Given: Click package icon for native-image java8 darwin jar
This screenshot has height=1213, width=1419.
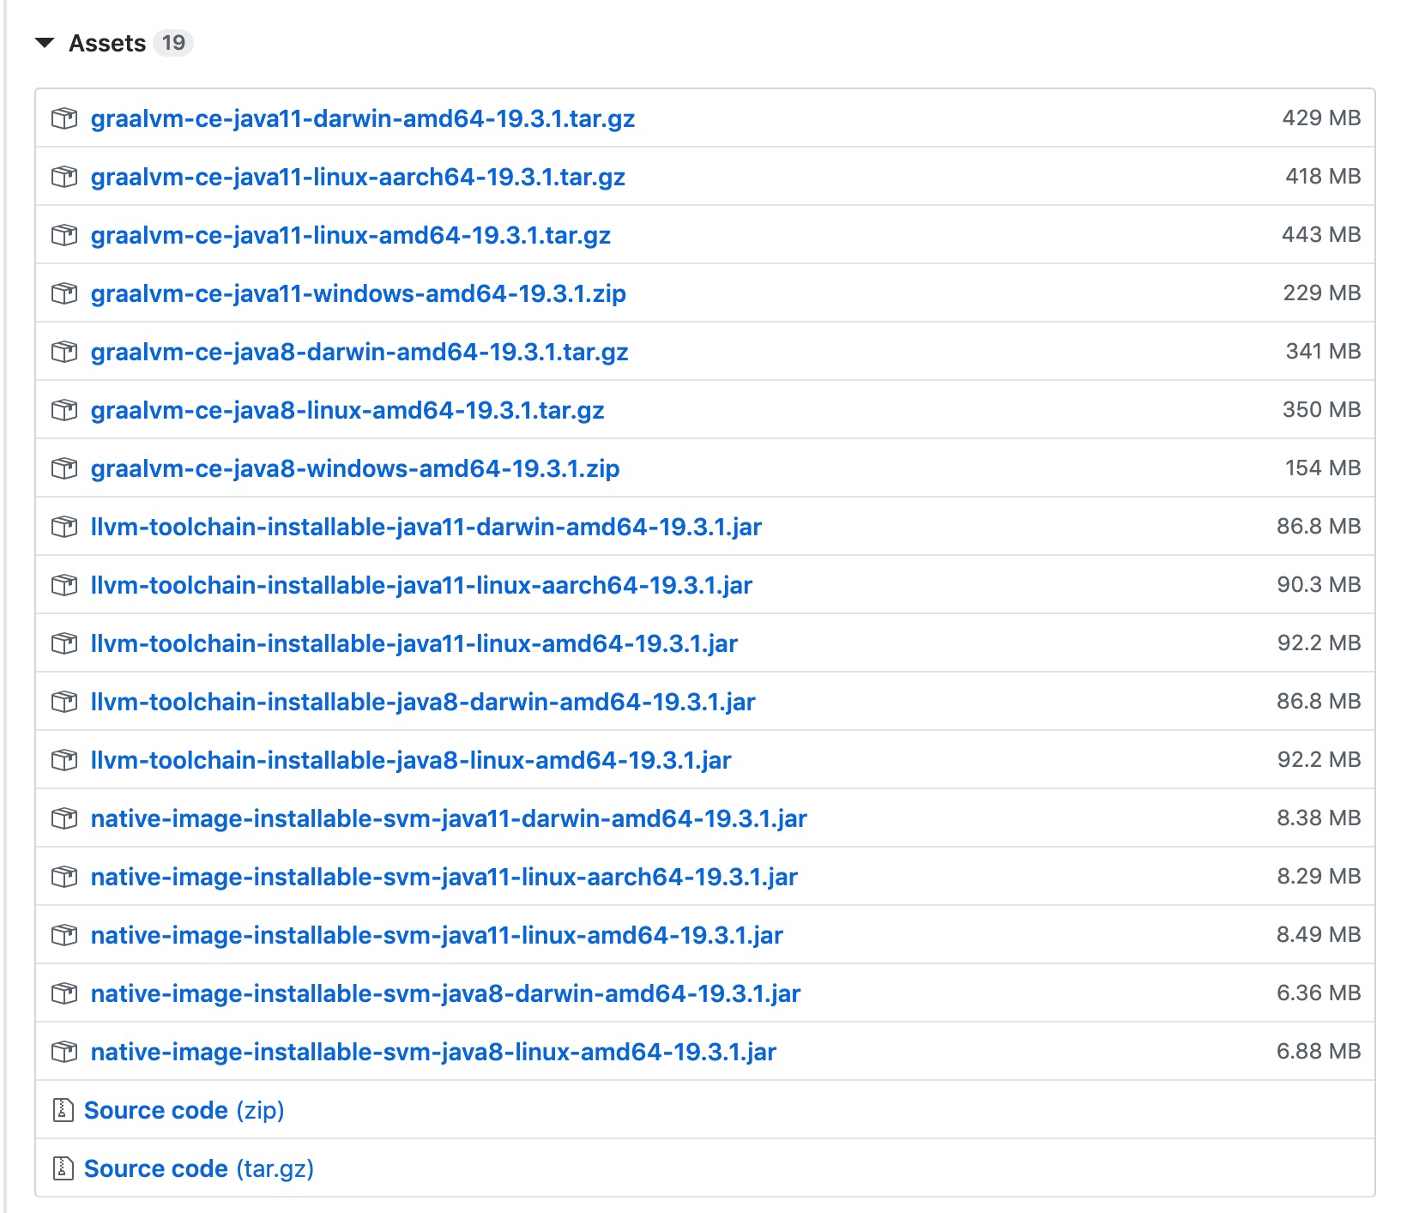Looking at the screenshot, I should 64,993.
